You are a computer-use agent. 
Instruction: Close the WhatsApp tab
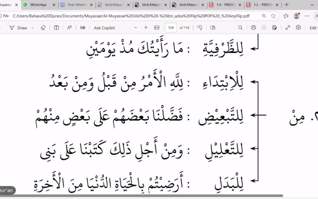54,5
